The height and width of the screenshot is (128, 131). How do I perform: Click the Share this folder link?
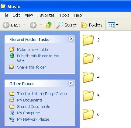tap(31, 67)
